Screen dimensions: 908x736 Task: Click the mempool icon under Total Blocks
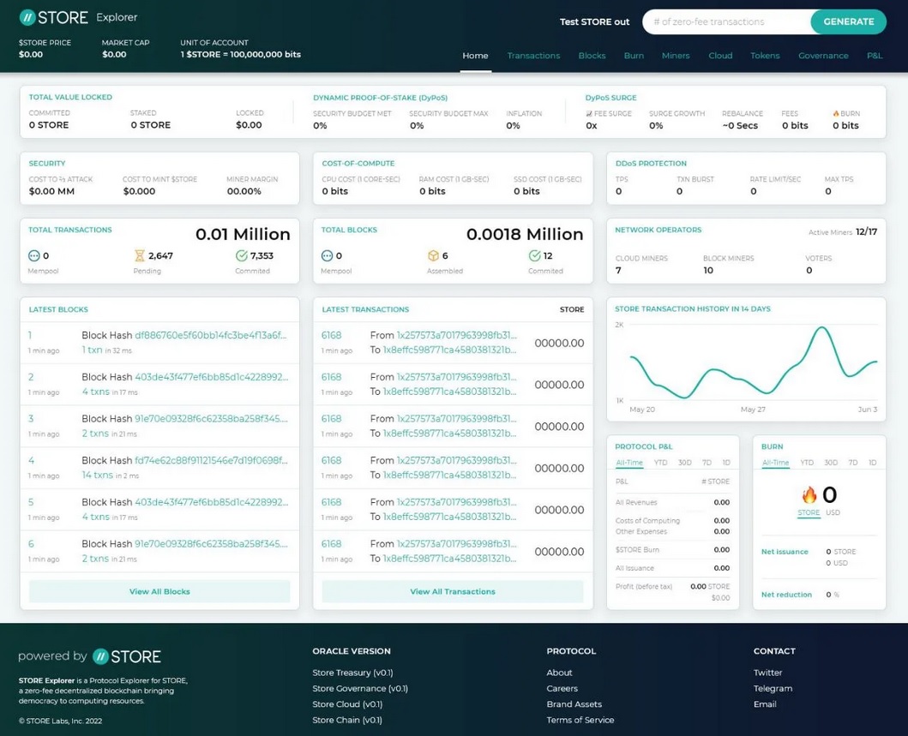coord(328,255)
